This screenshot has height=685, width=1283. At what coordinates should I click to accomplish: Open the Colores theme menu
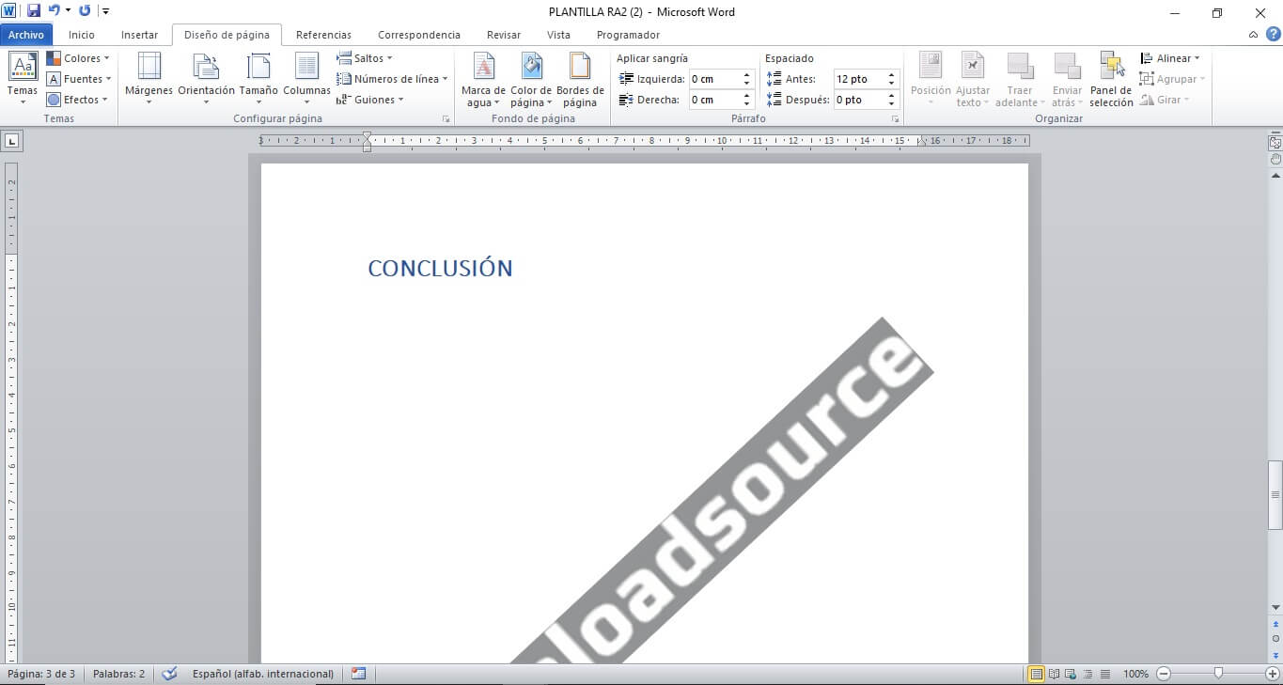[x=78, y=58]
